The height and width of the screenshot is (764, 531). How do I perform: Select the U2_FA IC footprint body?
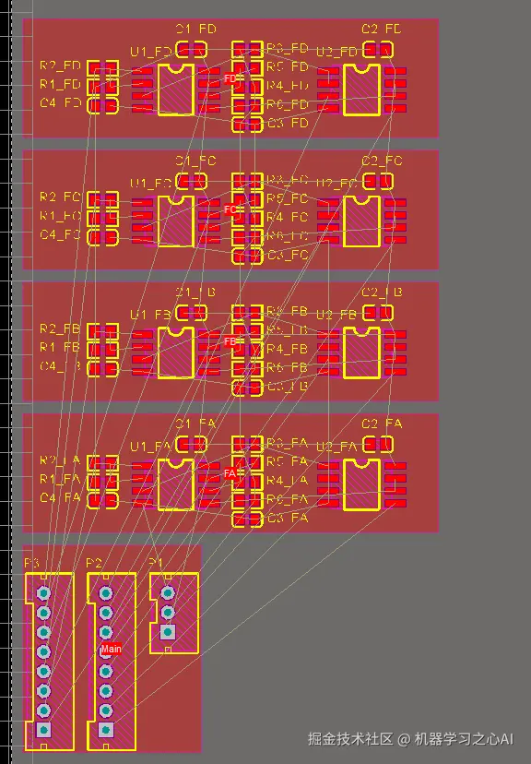[361, 484]
